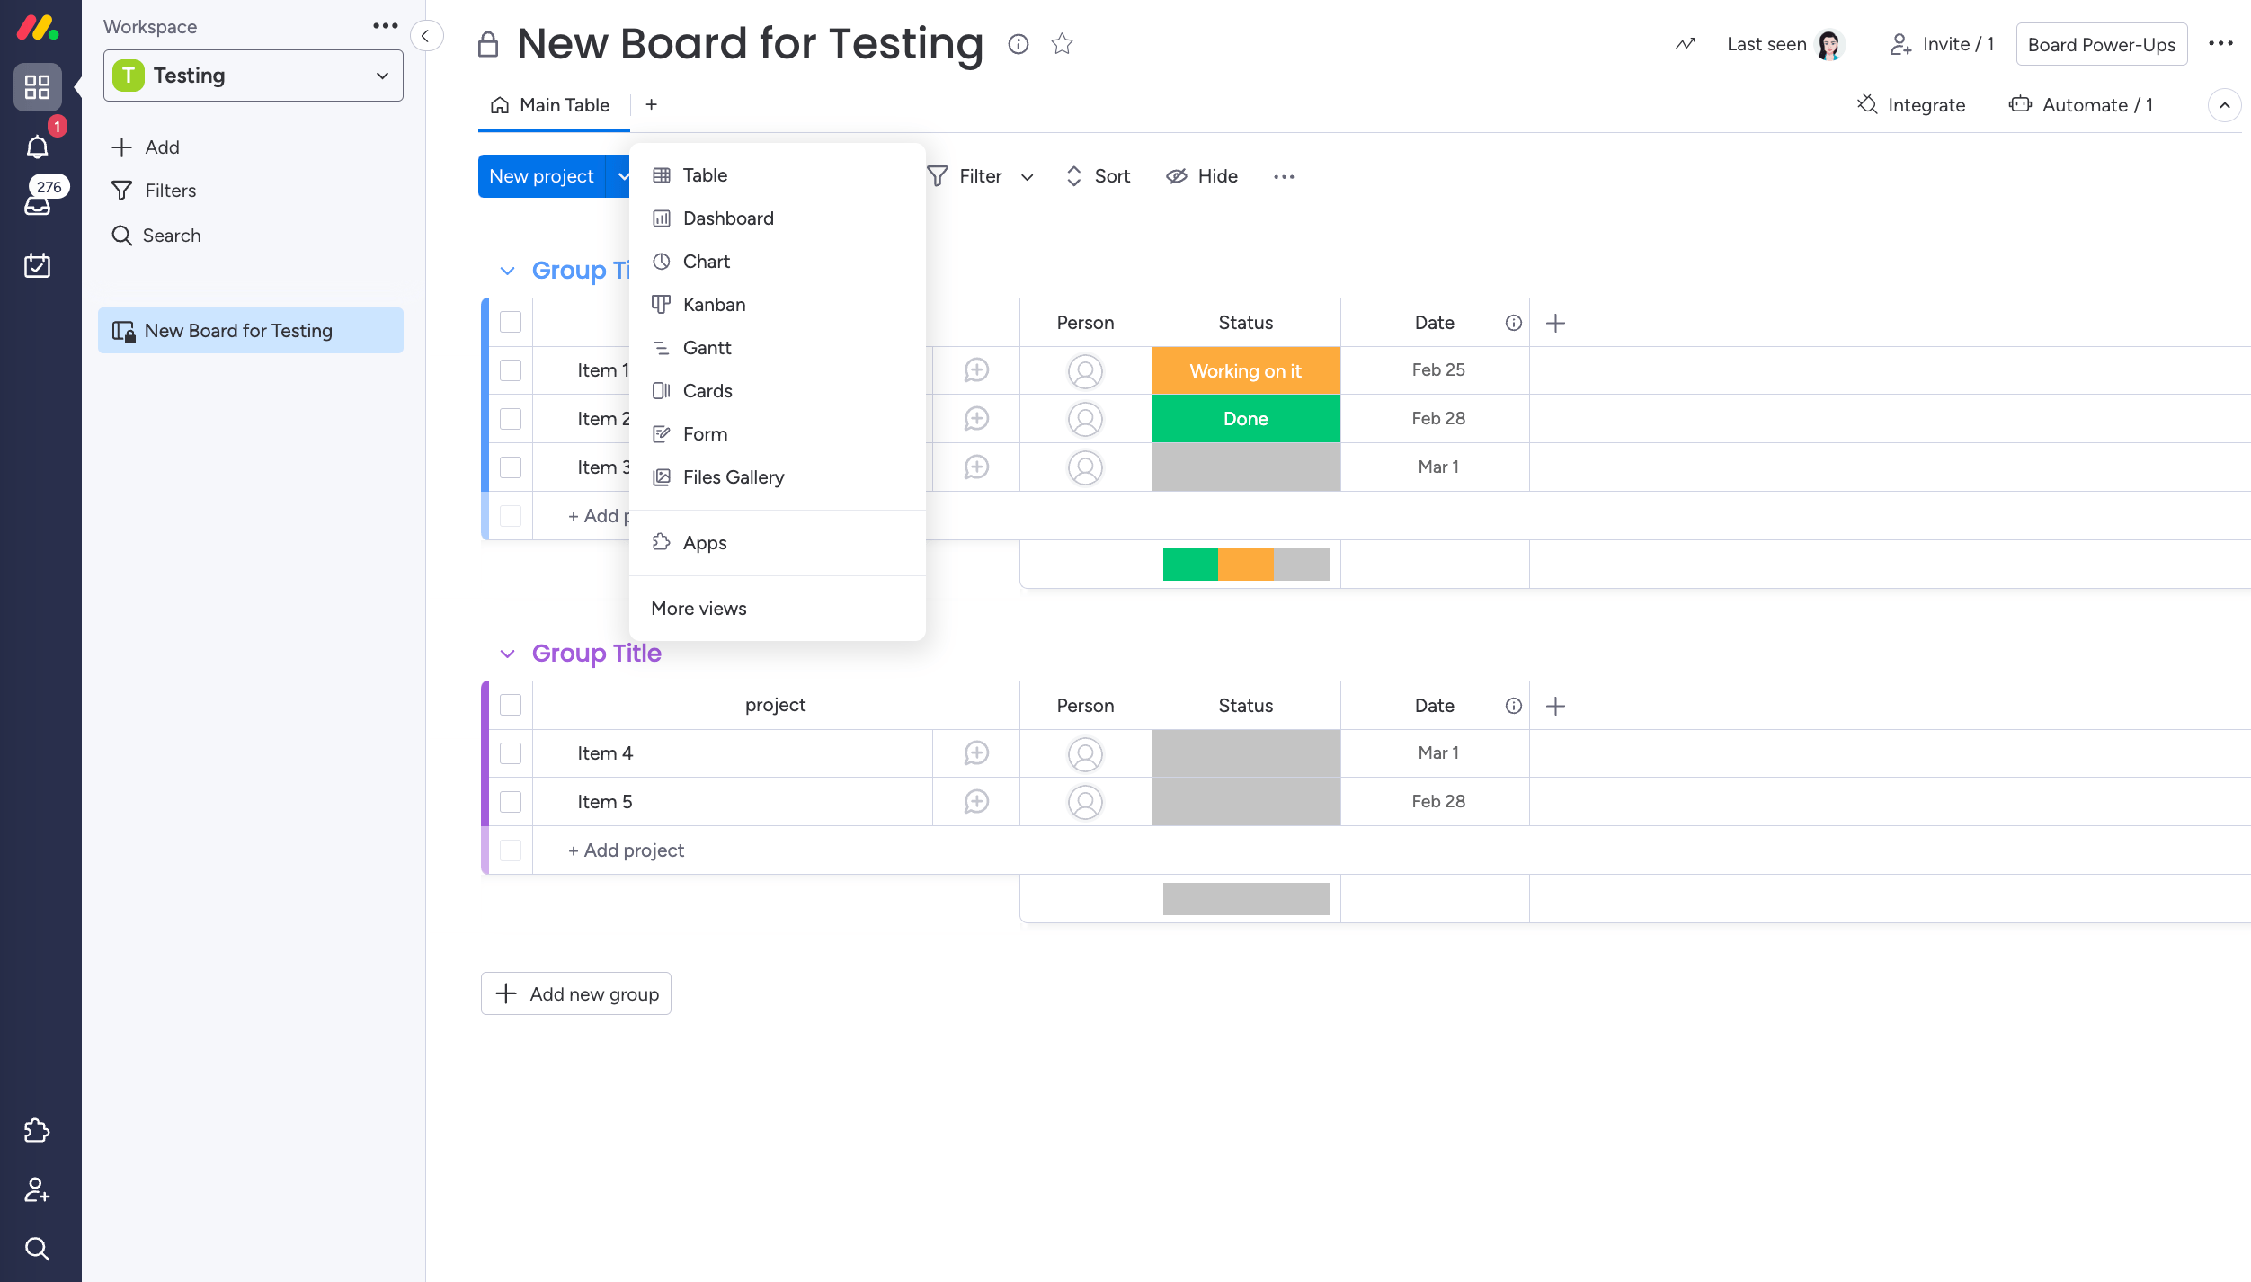Tick the Item 1 row checkbox

(511, 370)
